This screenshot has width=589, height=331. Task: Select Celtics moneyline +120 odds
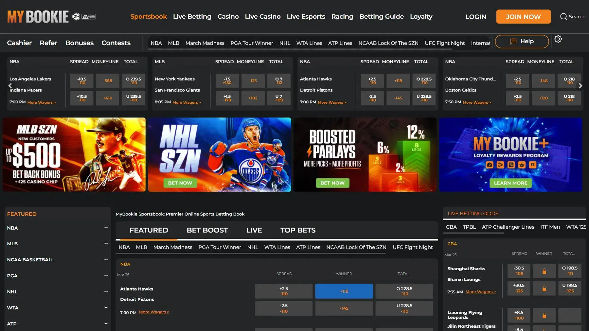(x=544, y=98)
